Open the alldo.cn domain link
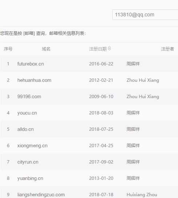 coord(25,129)
